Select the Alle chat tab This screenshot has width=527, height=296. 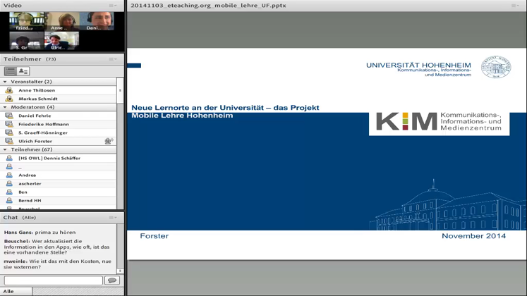(x=8, y=291)
